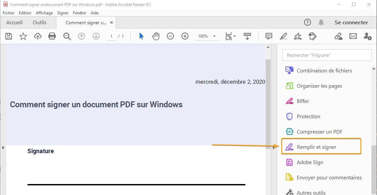Select the Comment signer document tab
The height and width of the screenshot is (195, 377).
(86, 23)
